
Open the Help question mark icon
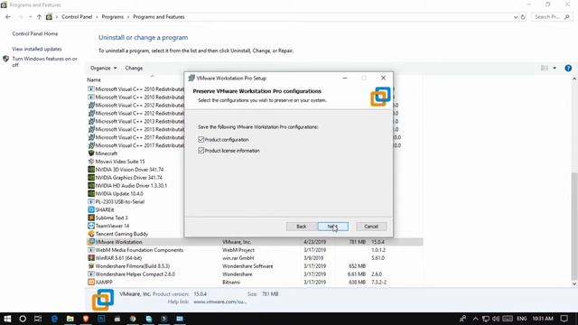click(x=568, y=69)
